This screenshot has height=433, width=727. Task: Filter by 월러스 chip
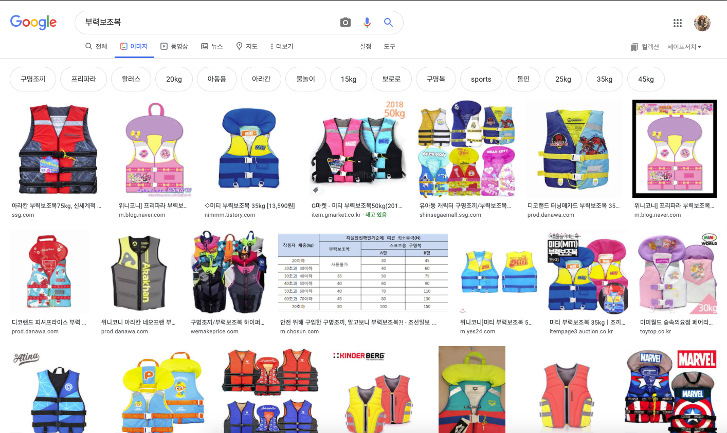131,79
